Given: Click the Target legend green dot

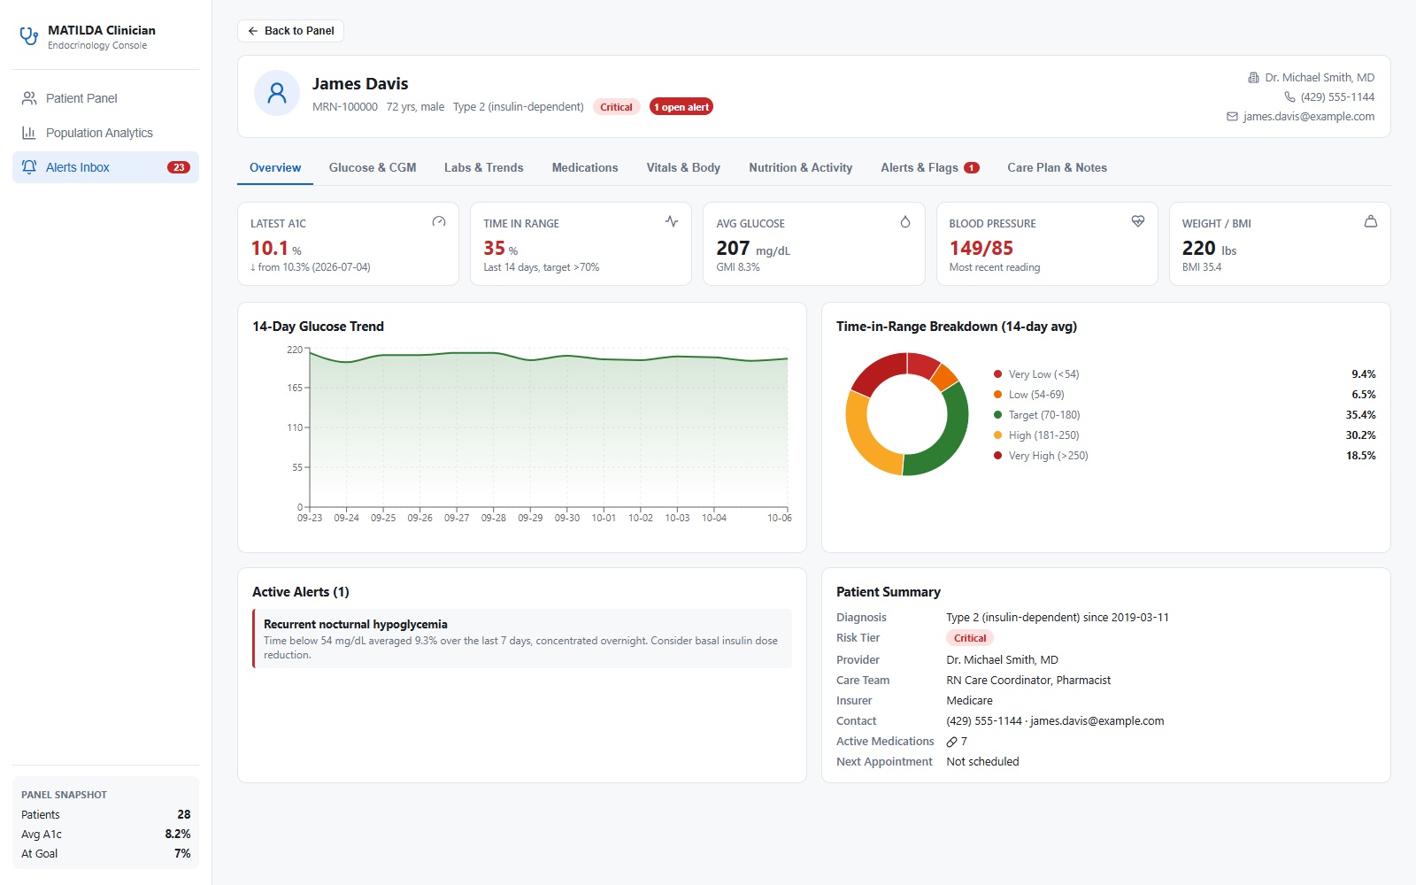Looking at the screenshot, I should tap(998, 415).
